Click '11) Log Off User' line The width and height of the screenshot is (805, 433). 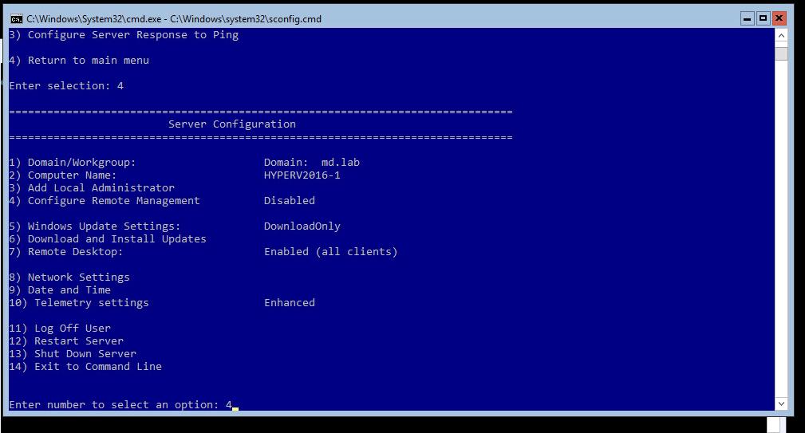(x=60, y=329)
